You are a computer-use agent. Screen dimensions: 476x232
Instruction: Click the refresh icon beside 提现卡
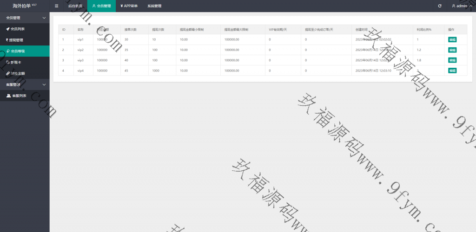[7, 62]
